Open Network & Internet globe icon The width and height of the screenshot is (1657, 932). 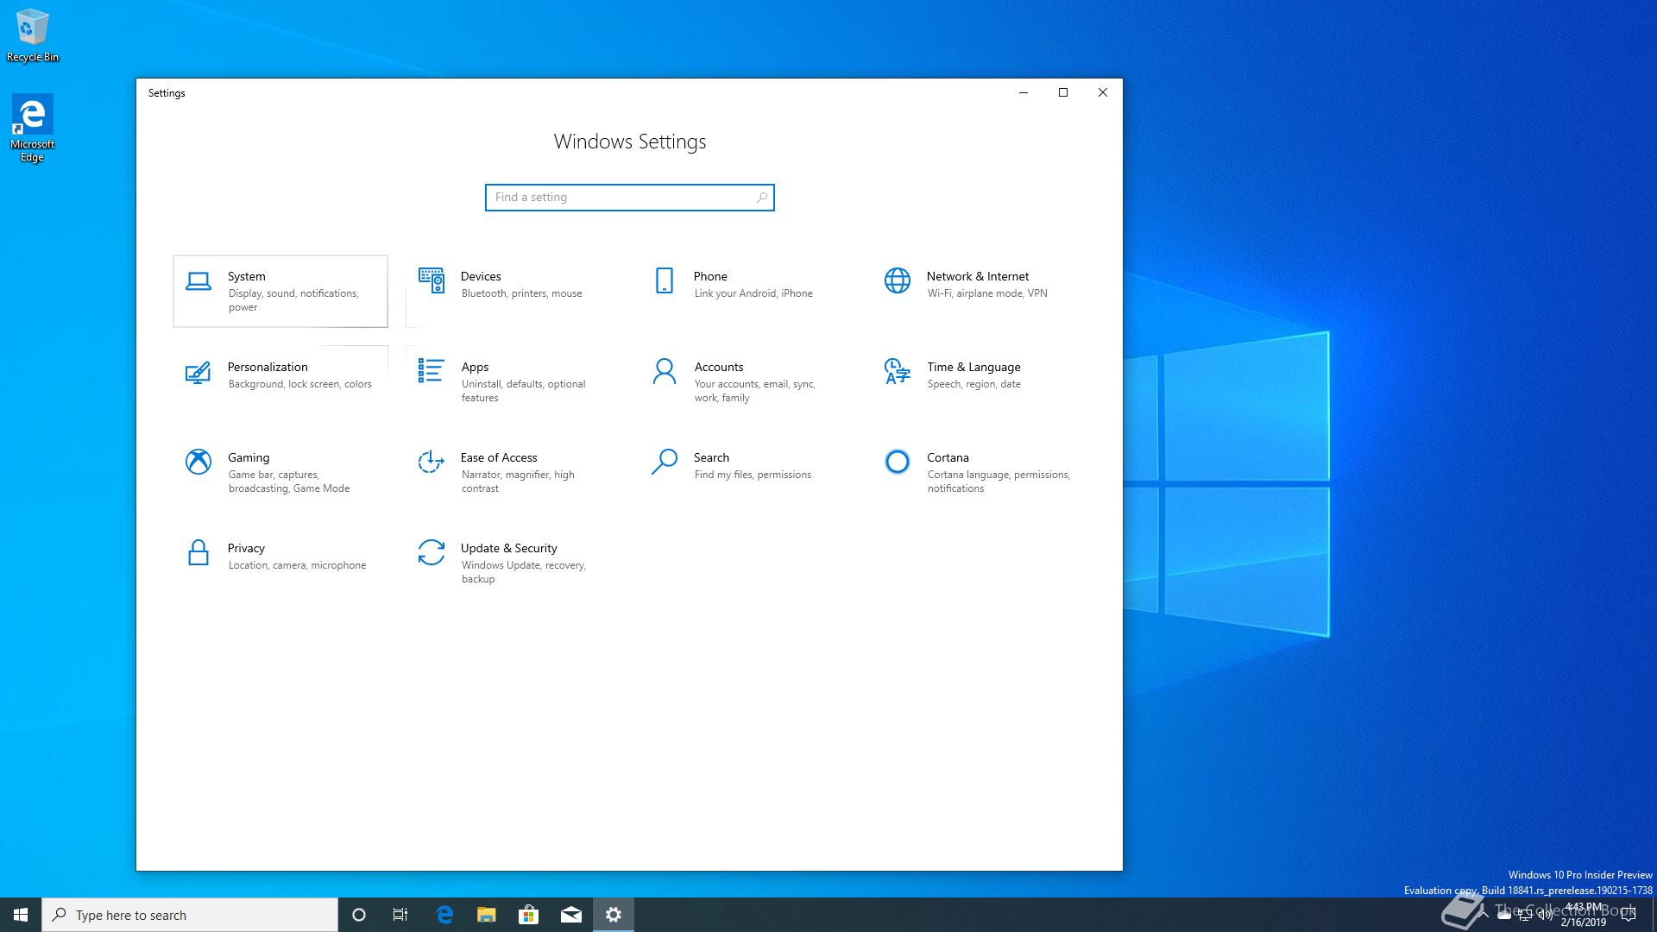tap(897, 280)
